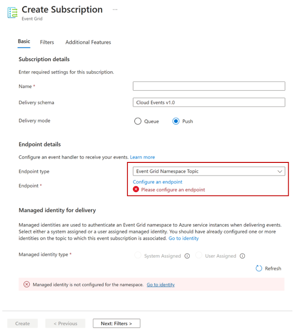Screen dimensions: 298x336
Task: Switch to the Additional Features tab
Action: (x=88, y=42)
